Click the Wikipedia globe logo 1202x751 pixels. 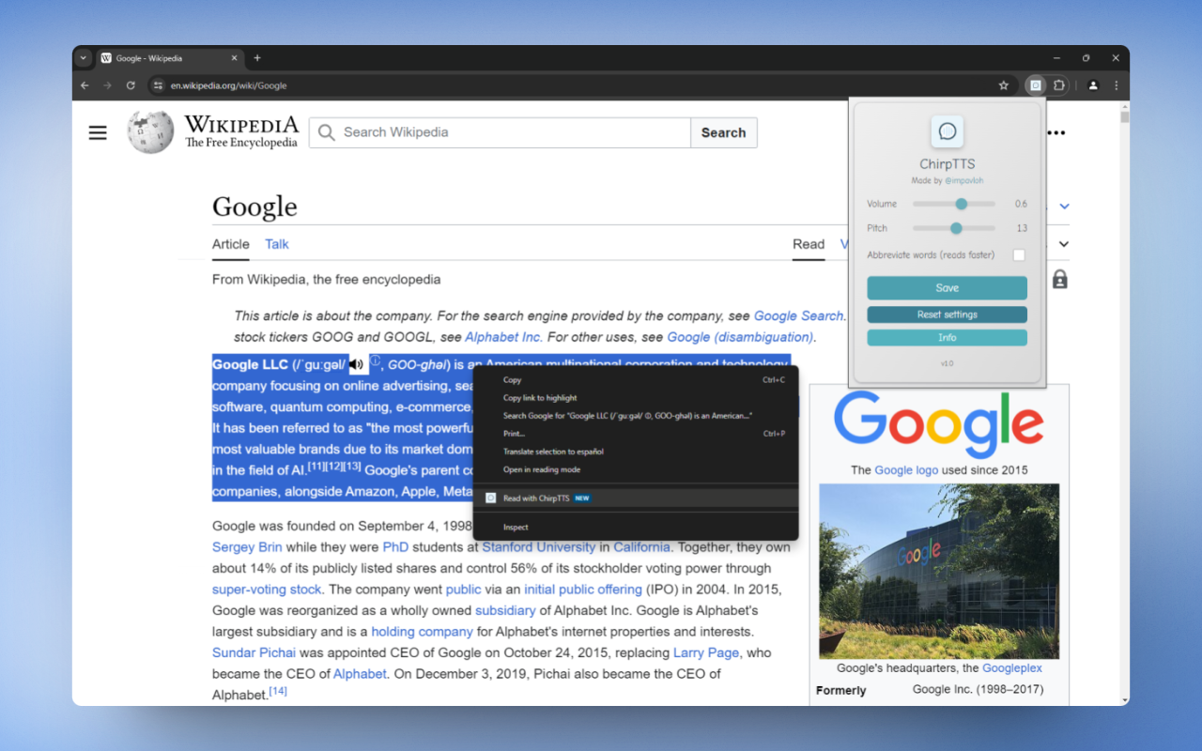(149, 131)
